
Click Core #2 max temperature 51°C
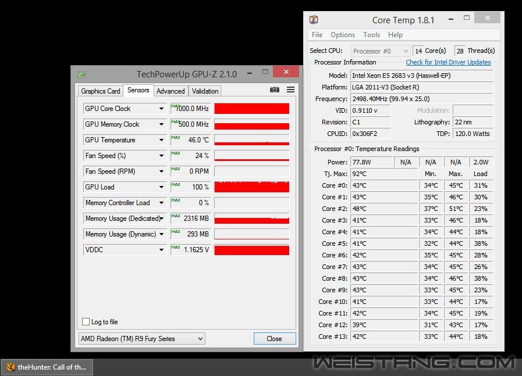pyautogui.click(x=456, y=209)
